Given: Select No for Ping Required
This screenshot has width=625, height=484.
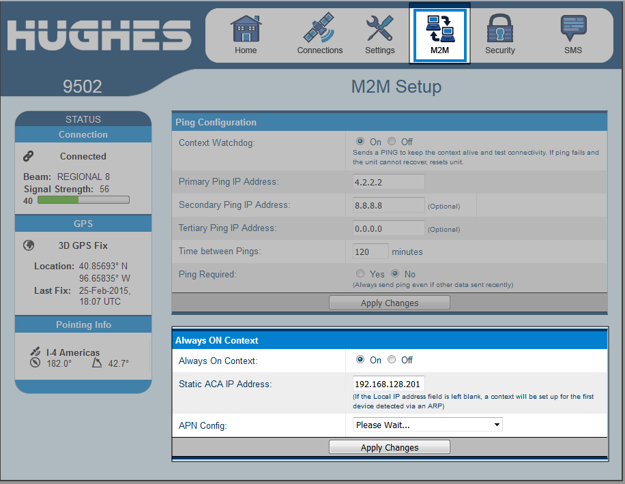Looking at the screenshot, I should [x=395, y=273].
